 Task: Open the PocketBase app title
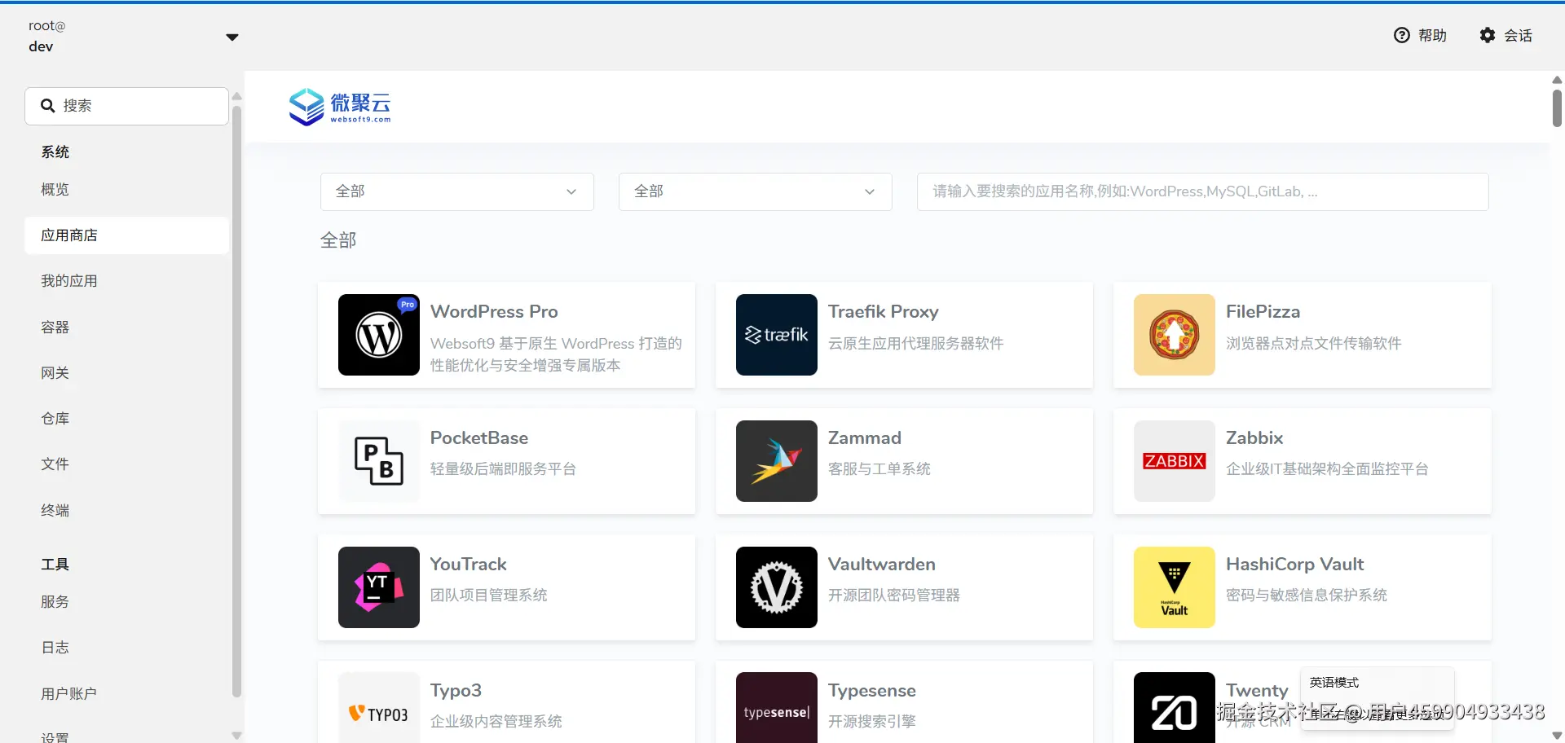click(479, 437)
